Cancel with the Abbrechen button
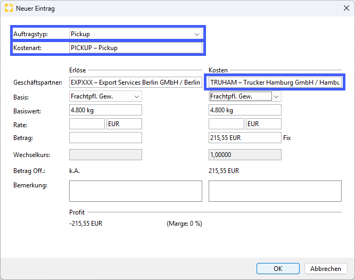This screenshot has height=280, width=355. pyautogui.click(x=326, y=269)
